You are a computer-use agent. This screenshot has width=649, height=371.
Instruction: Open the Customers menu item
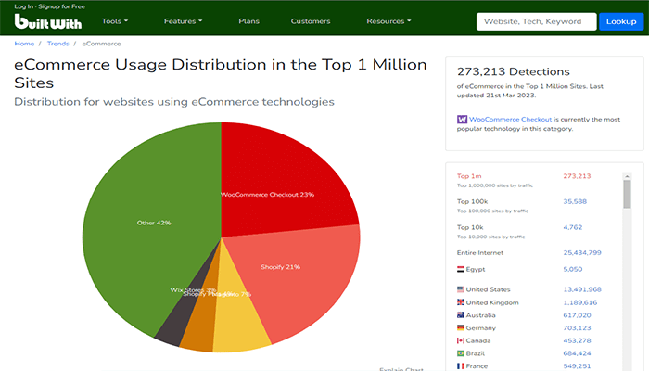[x=310, y=20]
